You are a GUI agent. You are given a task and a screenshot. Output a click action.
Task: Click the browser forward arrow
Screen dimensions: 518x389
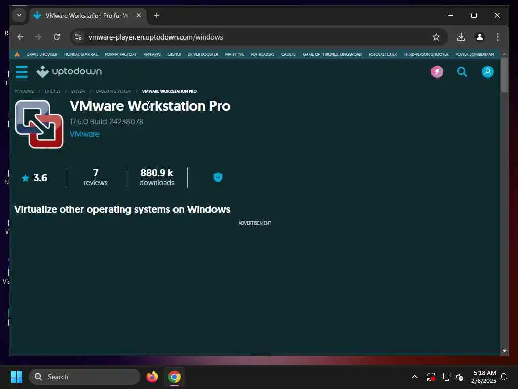[x=38, y=37]
